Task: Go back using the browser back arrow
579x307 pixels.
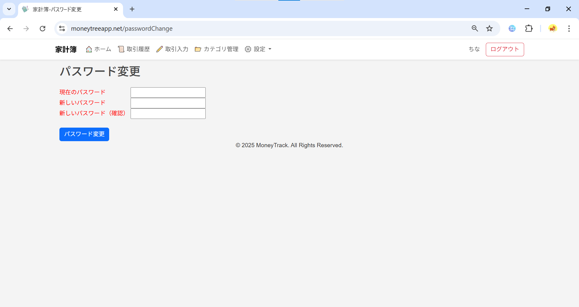Action: tap(10, 29)
